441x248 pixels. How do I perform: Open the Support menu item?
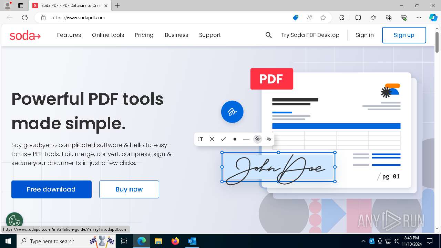(x=210, y=35)
